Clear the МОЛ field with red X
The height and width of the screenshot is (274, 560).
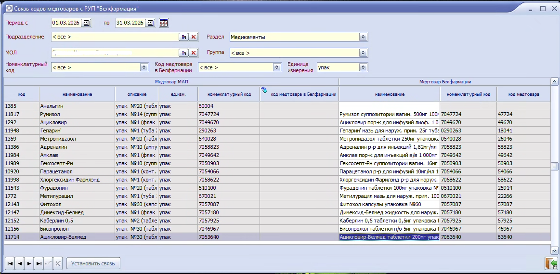coord(193,53)
